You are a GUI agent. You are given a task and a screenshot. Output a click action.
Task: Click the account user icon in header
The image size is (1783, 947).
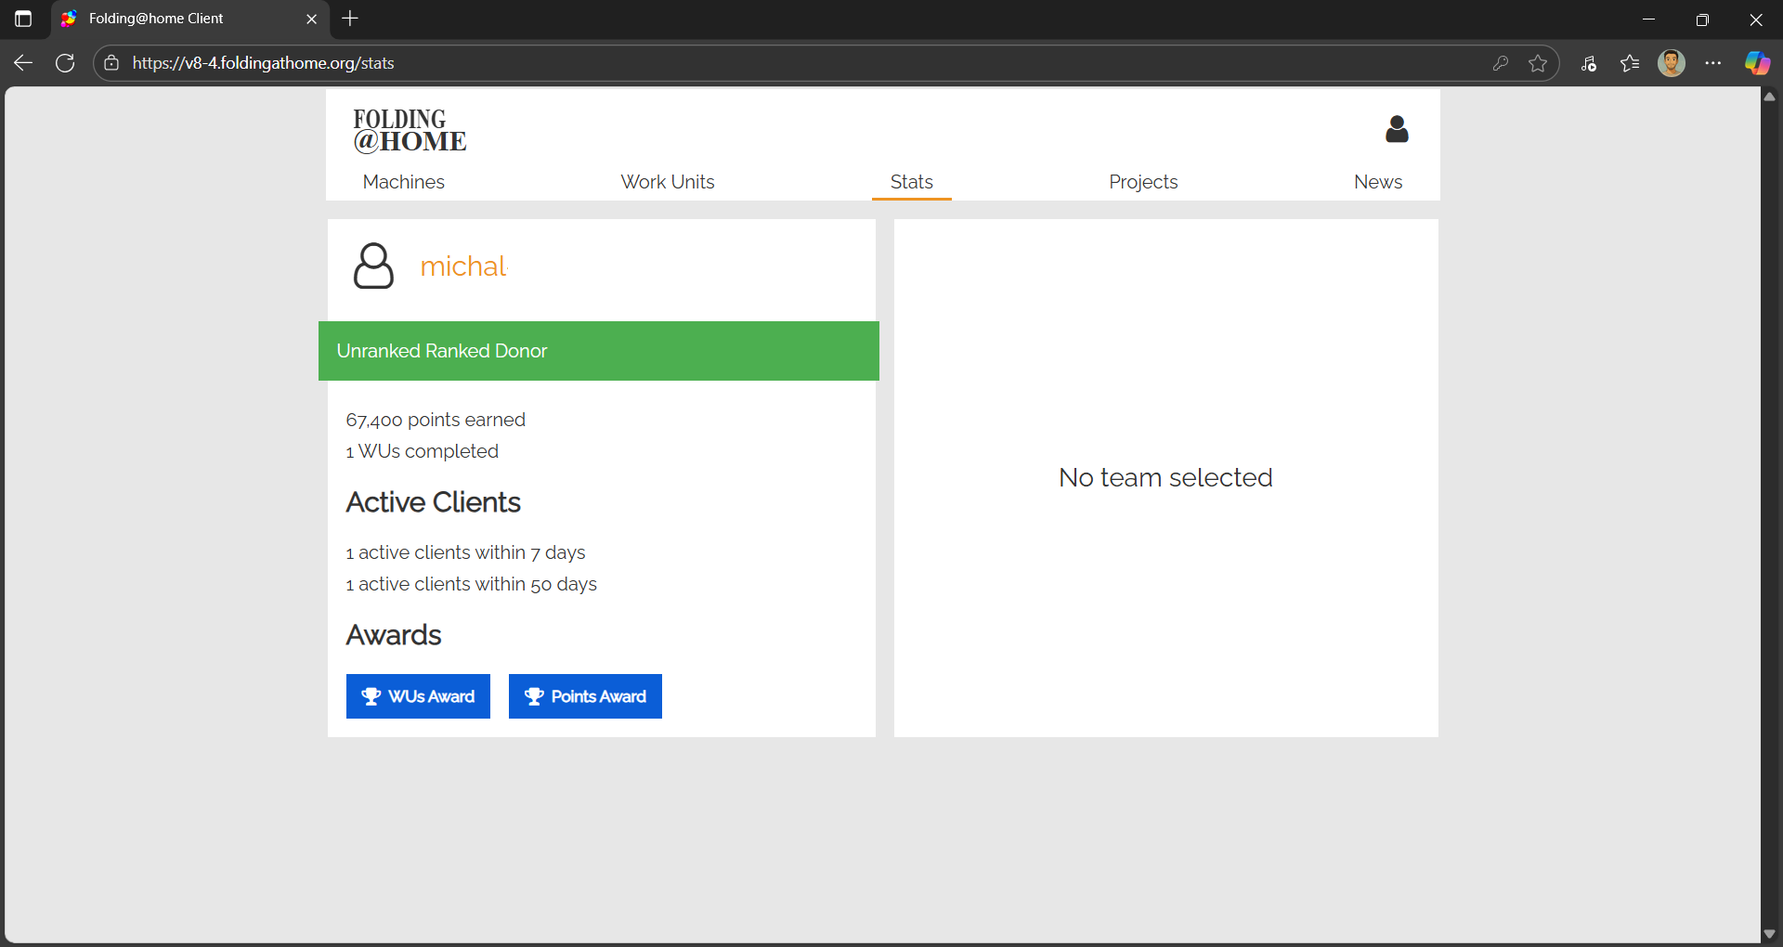tap(1397, 129)
